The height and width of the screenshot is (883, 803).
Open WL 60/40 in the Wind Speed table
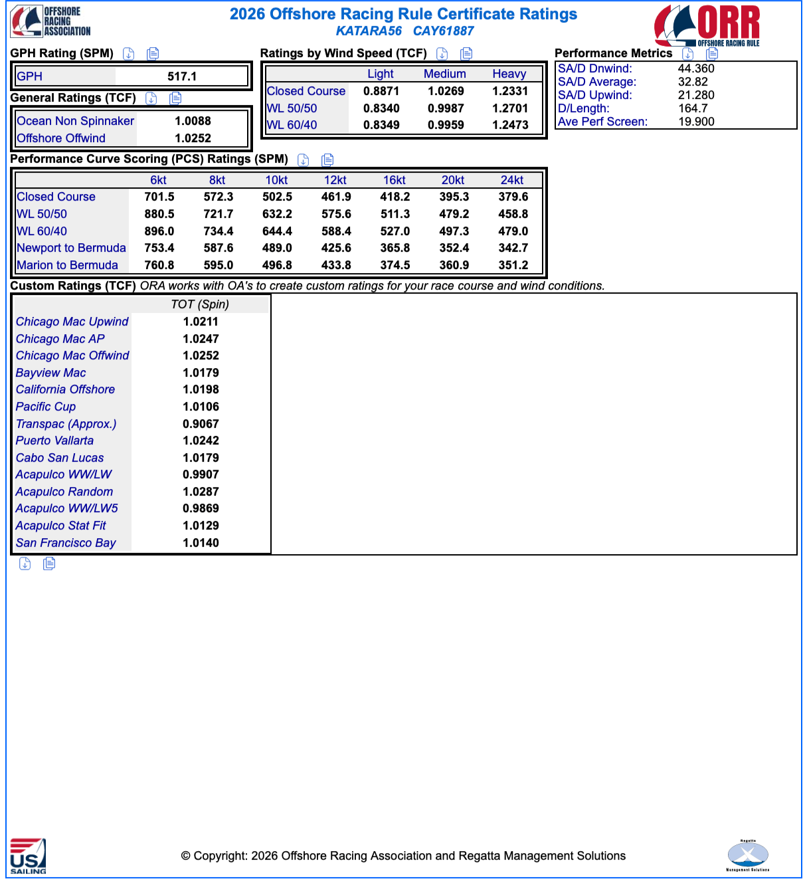pos(292,125)
